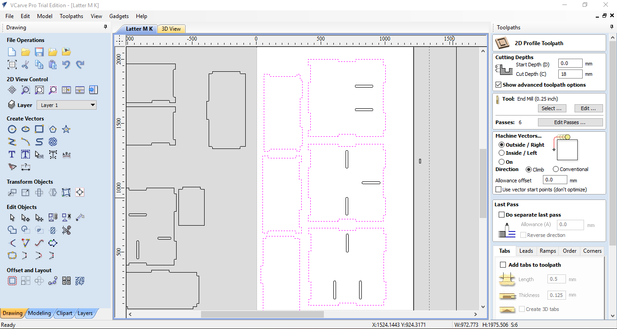
Task: Click the Weld Vectors icon
Action: 12,230
